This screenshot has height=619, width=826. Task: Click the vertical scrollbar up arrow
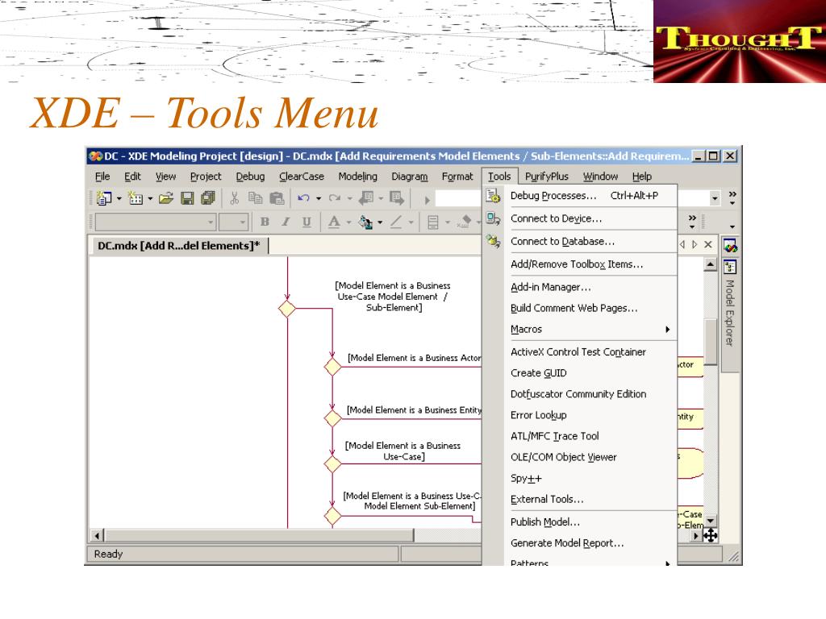tap(710, 264)
